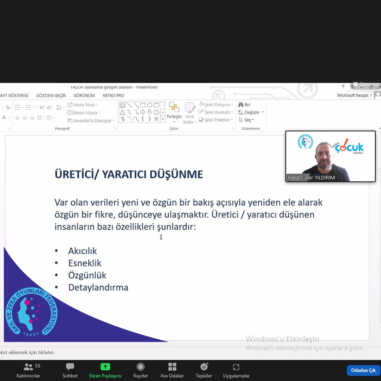Open Hızlı Stiller quick styles dropdown

point(189,113)
